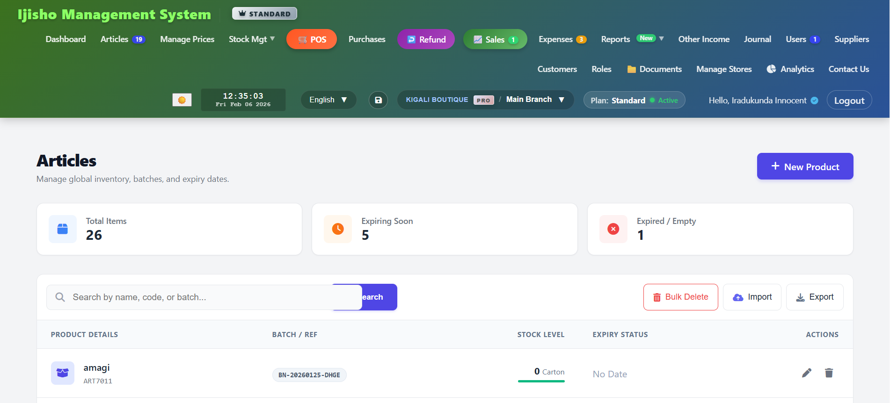Click the STOCK LEVEL column header

[x=540, y=335]
